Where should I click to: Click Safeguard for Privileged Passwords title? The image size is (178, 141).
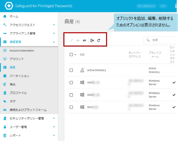click(x=44, y=6)
